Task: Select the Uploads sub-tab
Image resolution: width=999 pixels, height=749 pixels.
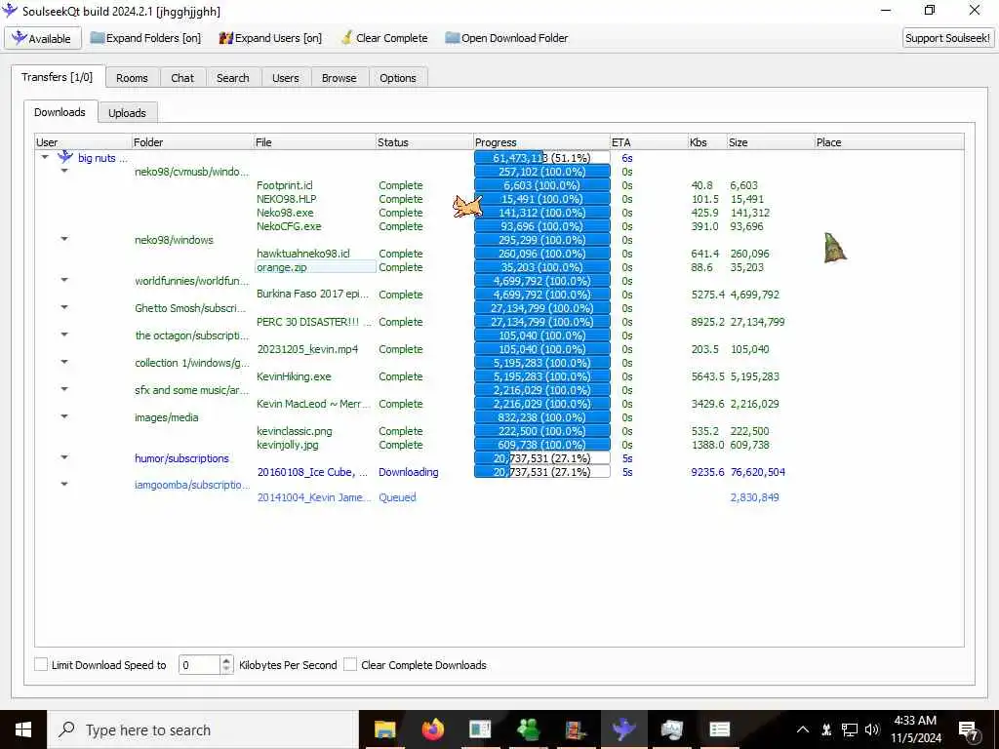Action: (x=127, y=113)
